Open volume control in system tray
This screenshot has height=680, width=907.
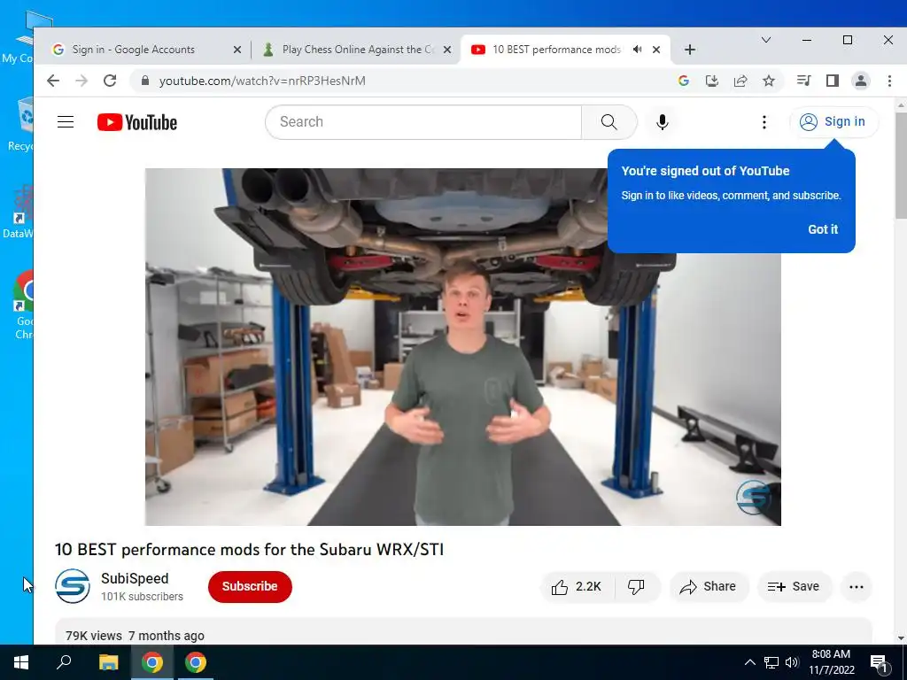click(792, 662)
